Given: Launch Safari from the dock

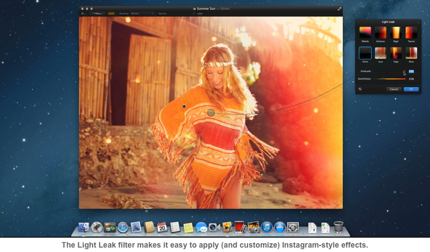Looking at the screenshot, I should pyautogui.click(x=123, y=227).
